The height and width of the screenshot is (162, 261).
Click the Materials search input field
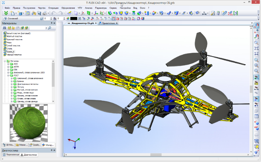(x=37, y=28)
